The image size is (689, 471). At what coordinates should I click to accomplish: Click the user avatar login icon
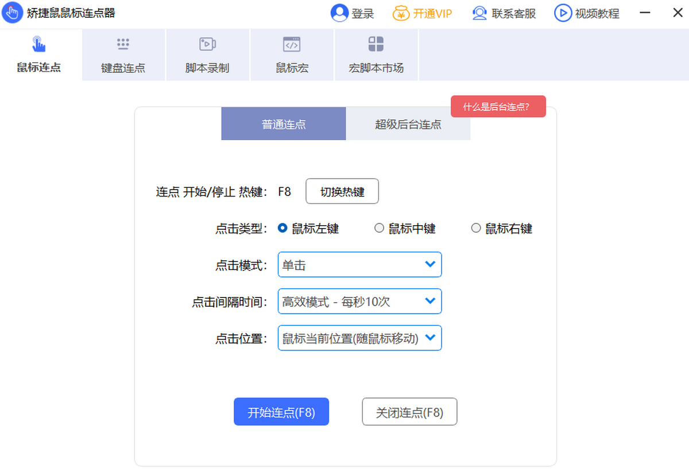[x=339, y=13]
